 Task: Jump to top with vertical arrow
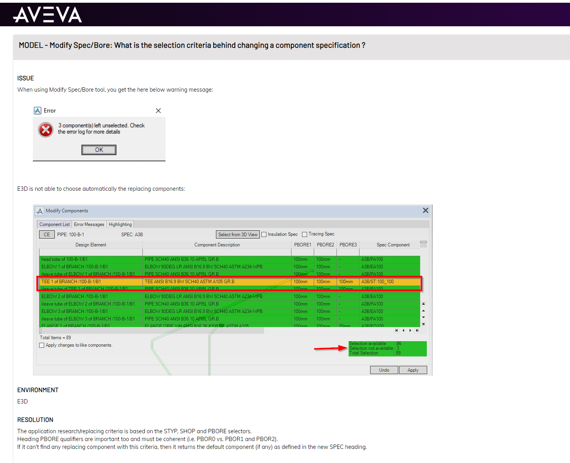(423, 304)
